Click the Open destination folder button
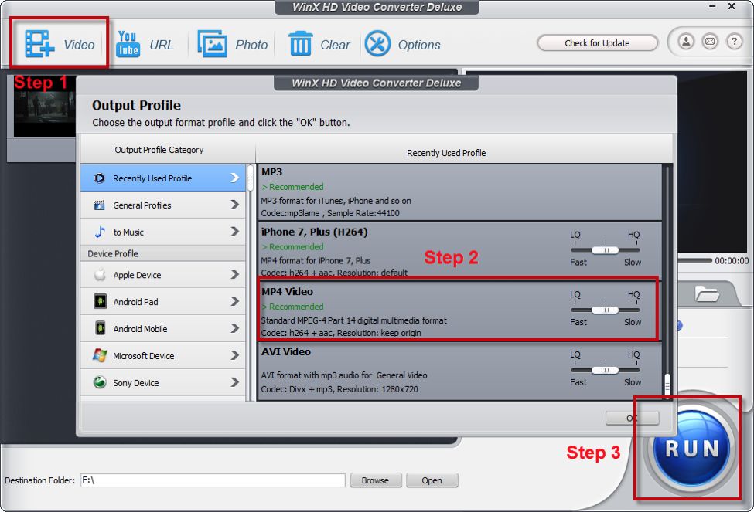754x512 pixels. 432,480
